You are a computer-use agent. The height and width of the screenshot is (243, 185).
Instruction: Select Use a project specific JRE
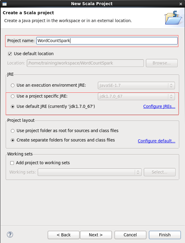point(13,96)
